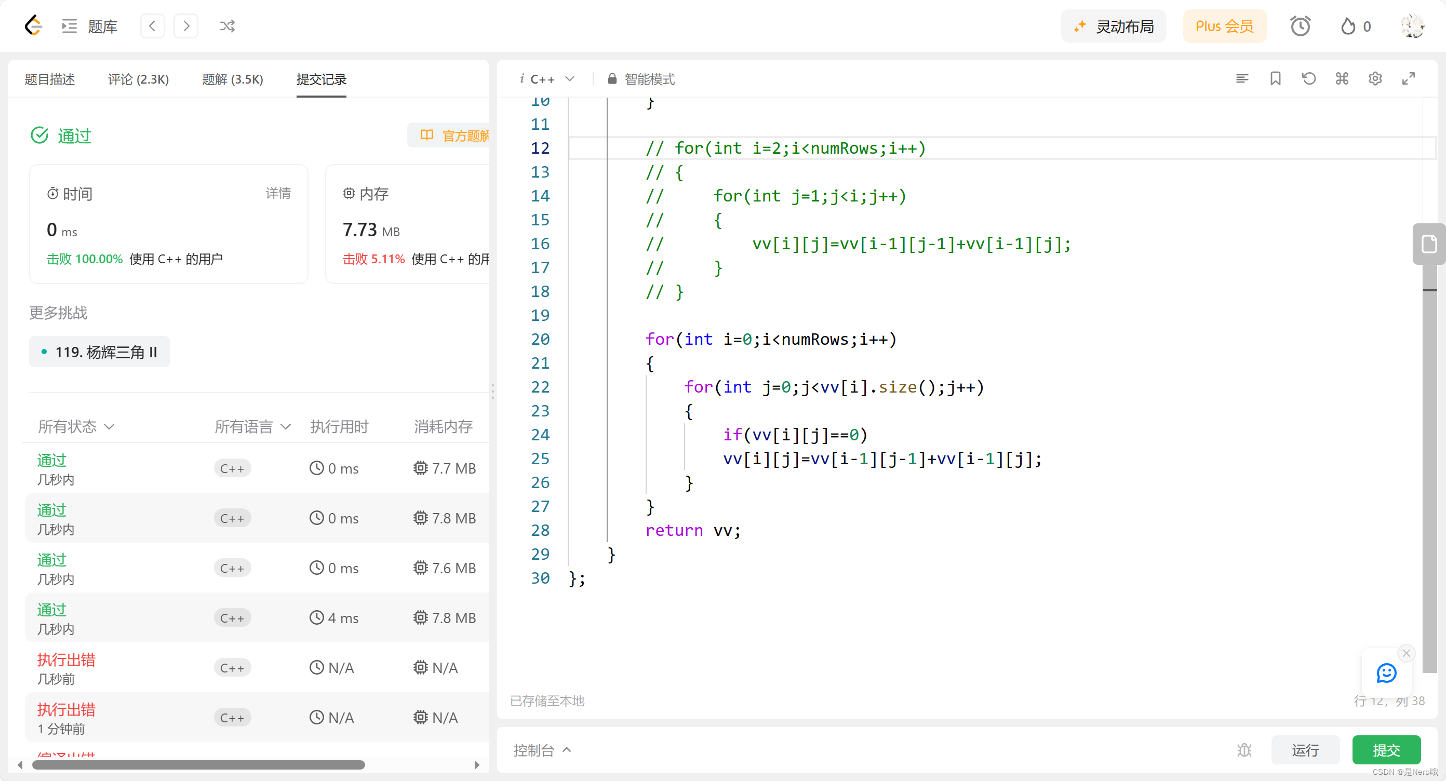Open the 4 ms passed submission row
This screenshot has width=1446, height=781.
pos(256,618)
